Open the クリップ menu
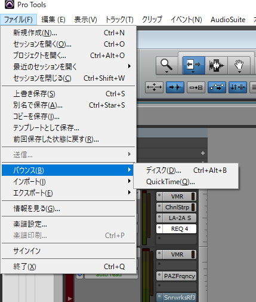Viewport: 256px width, 302px height. (x=152, y=20)
